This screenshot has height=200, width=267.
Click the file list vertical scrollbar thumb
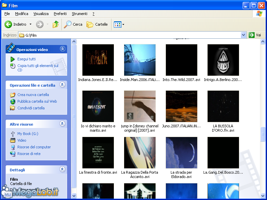pos(263,134)
